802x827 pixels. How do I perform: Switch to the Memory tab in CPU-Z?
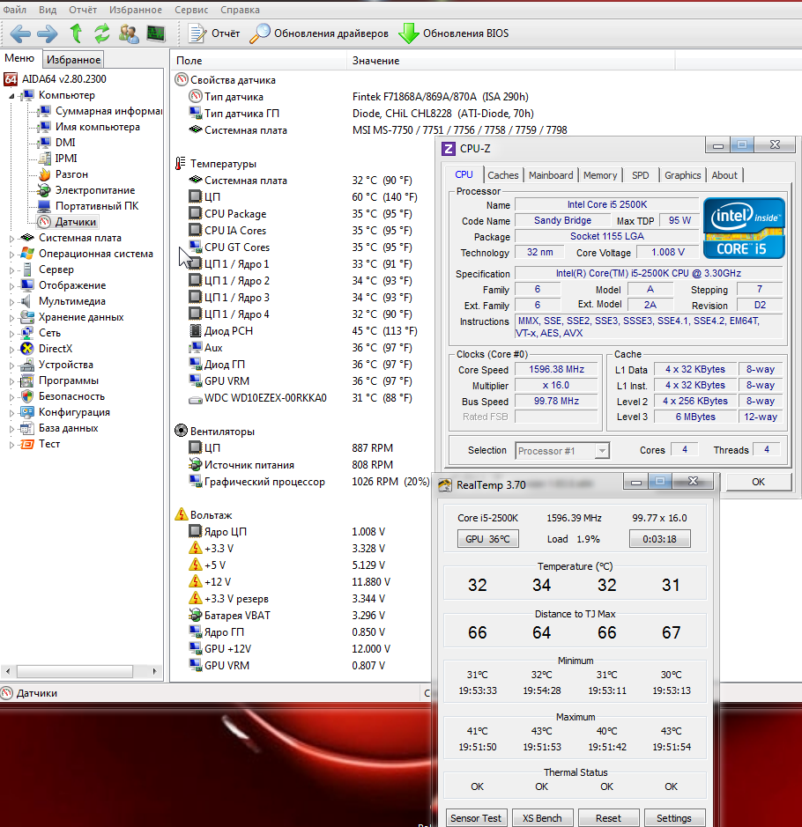point(600,175)
